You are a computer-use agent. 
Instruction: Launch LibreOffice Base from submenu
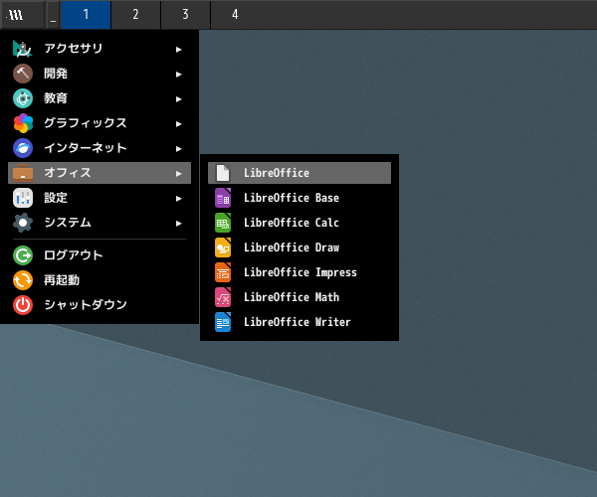(x=299, y=198)
